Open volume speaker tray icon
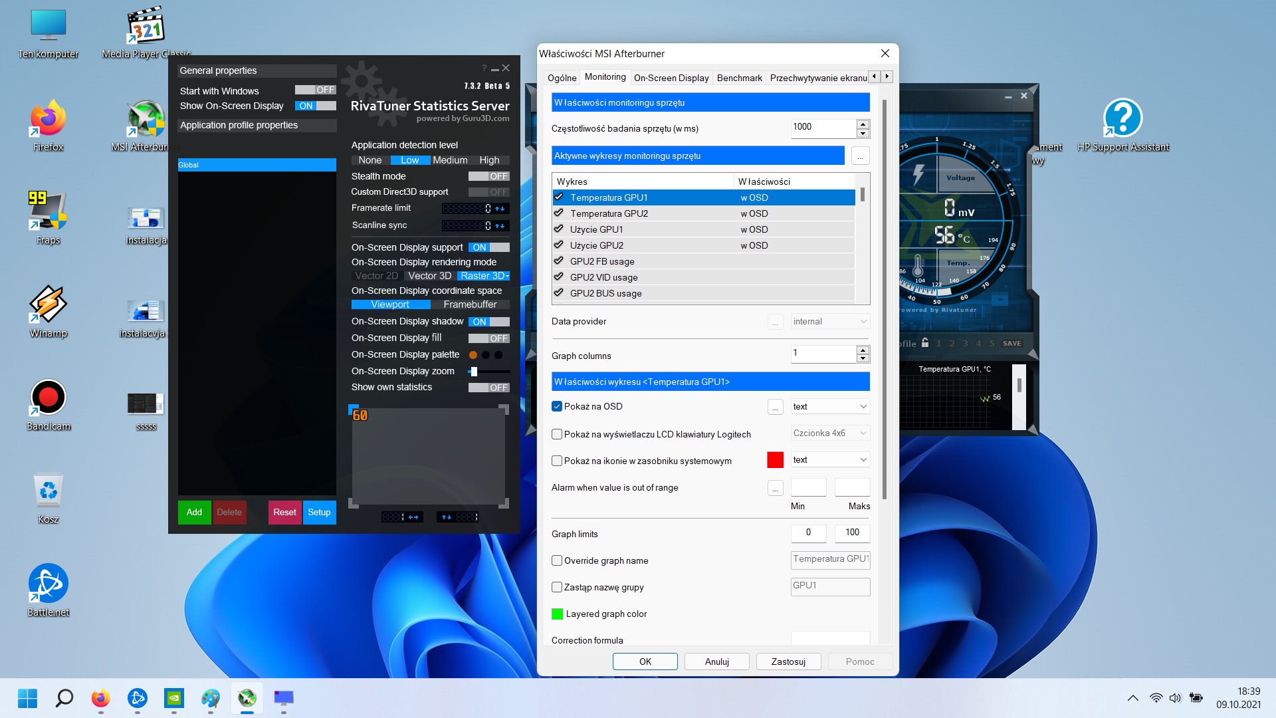 1176,698
